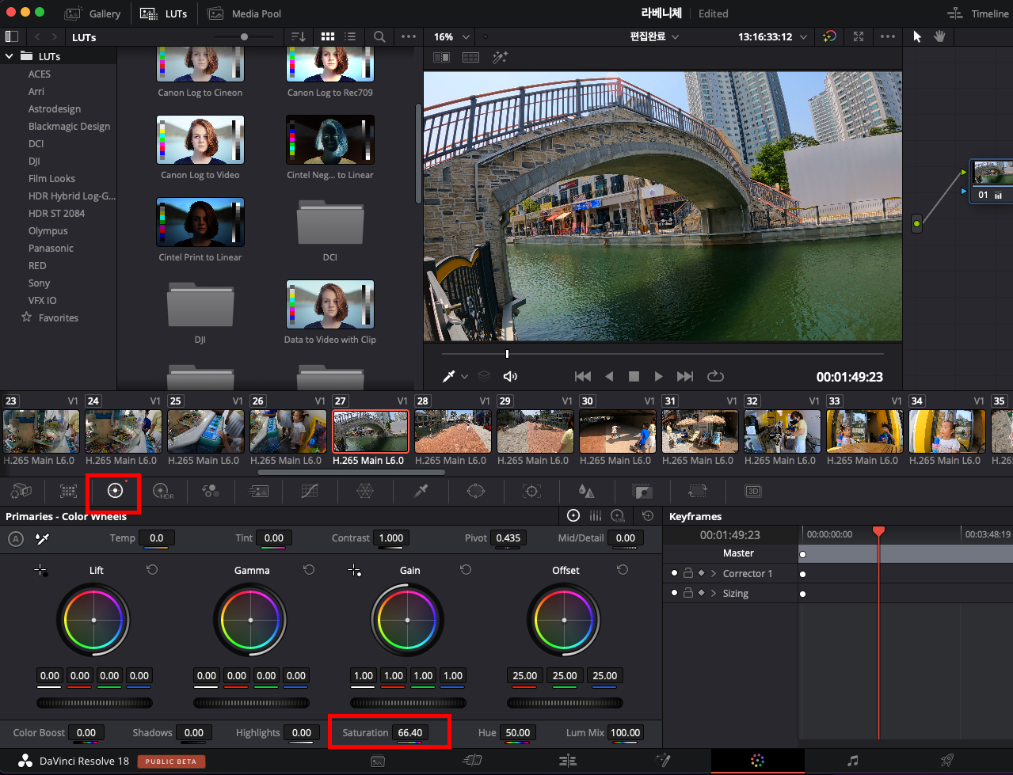Play the clip forward

pyautogui.click(x=658, y=376)
